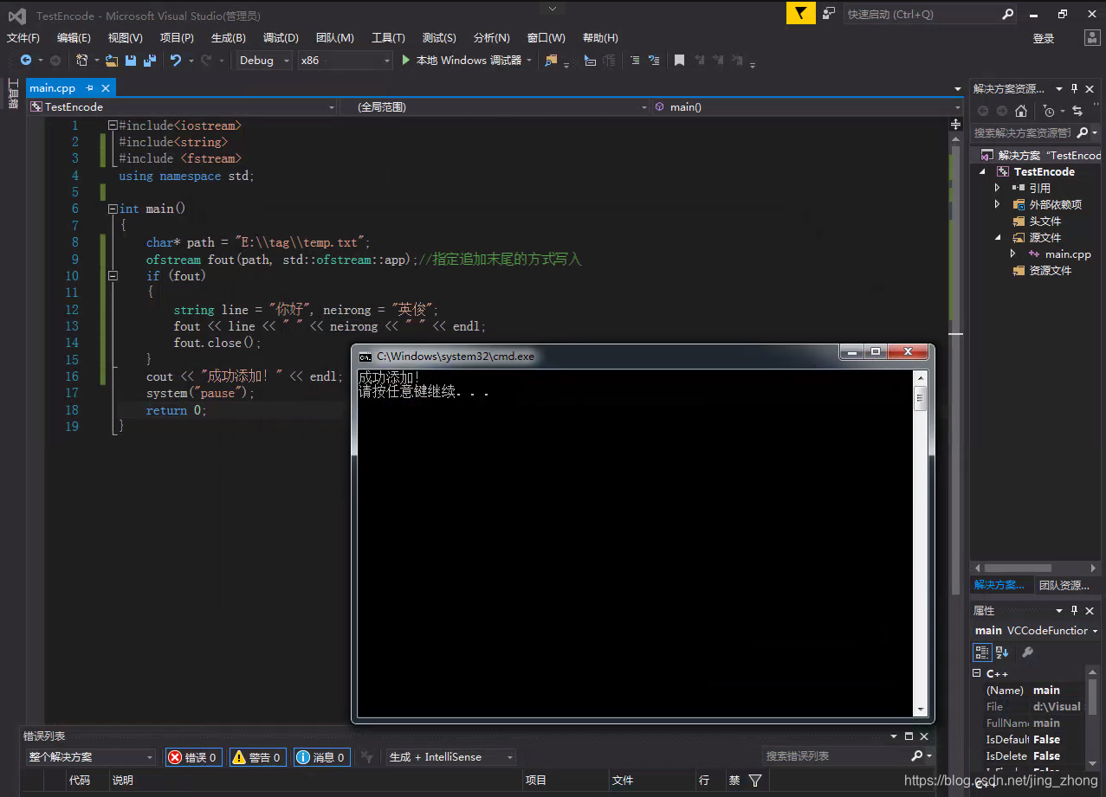Toggle the Warnings 0 filter button

pos(257,757)
